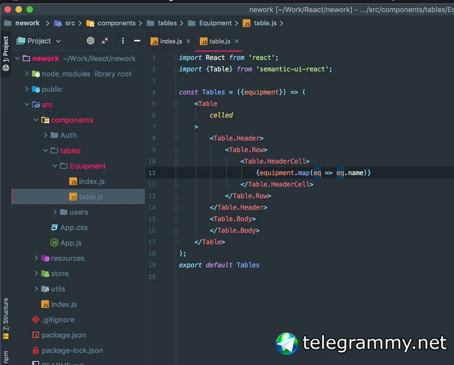Click the nework breadcrumb

(28, 23)
